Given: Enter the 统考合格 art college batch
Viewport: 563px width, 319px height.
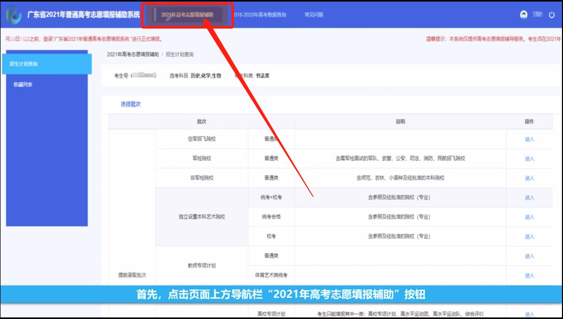Looking at the screenshot, I should click(529, 217).
